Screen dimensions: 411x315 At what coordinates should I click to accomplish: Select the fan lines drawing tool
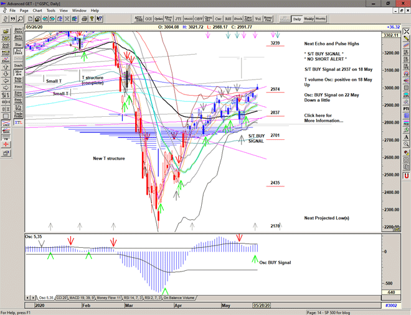coord(406,81)
